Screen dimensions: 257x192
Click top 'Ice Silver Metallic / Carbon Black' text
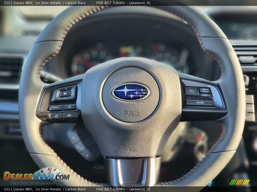click(x=61, y=3)
